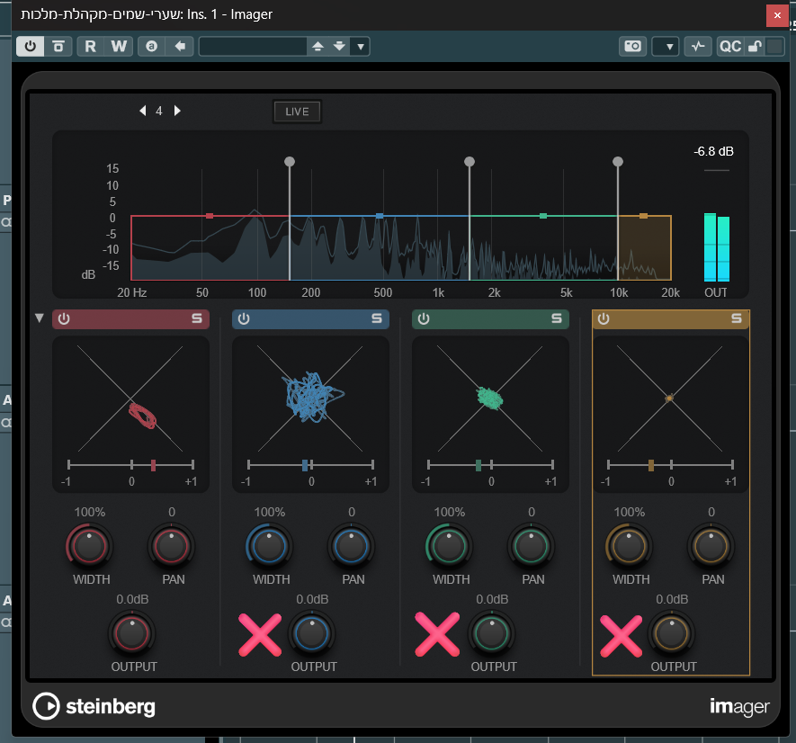Toggle the bypass effect button beside power
Image resolution: width=796 pixels, height=743 pixels.
(x=58, y=46)
